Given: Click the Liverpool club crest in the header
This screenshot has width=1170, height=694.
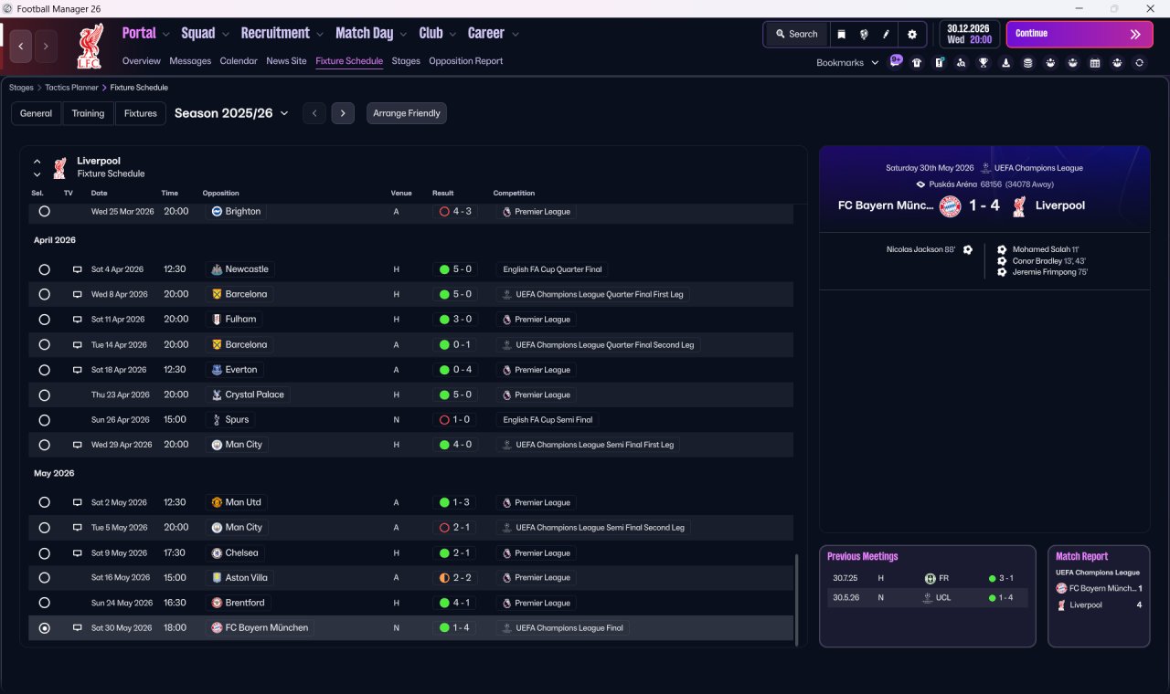Looking at the screenshot, I should coord(90,46).
